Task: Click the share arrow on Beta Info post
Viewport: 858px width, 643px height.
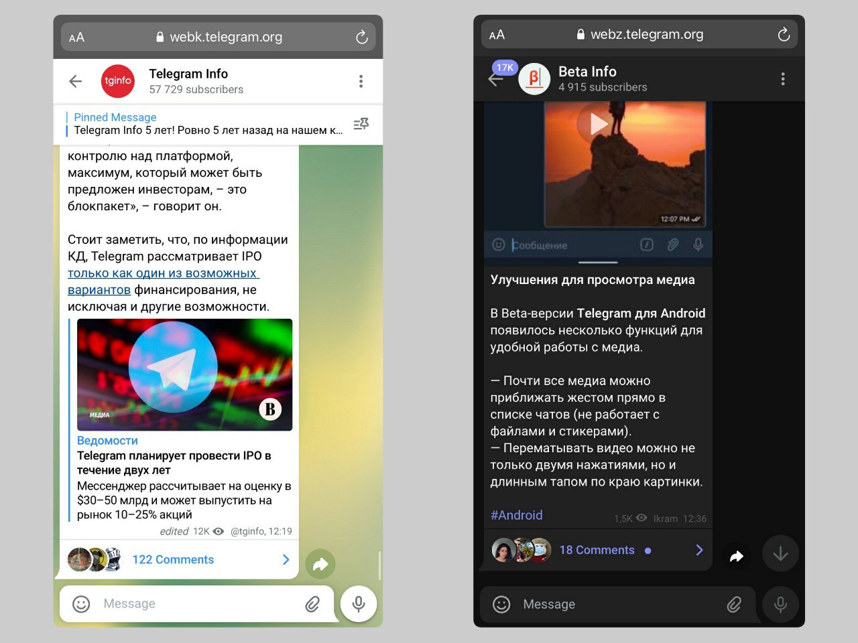Action: (x=737, y=555)
